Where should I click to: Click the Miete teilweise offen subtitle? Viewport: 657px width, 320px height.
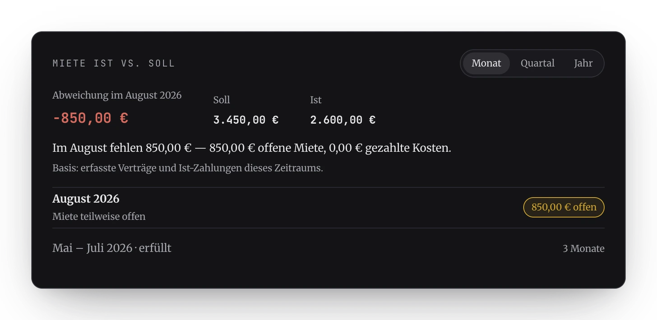coord(99,216)
